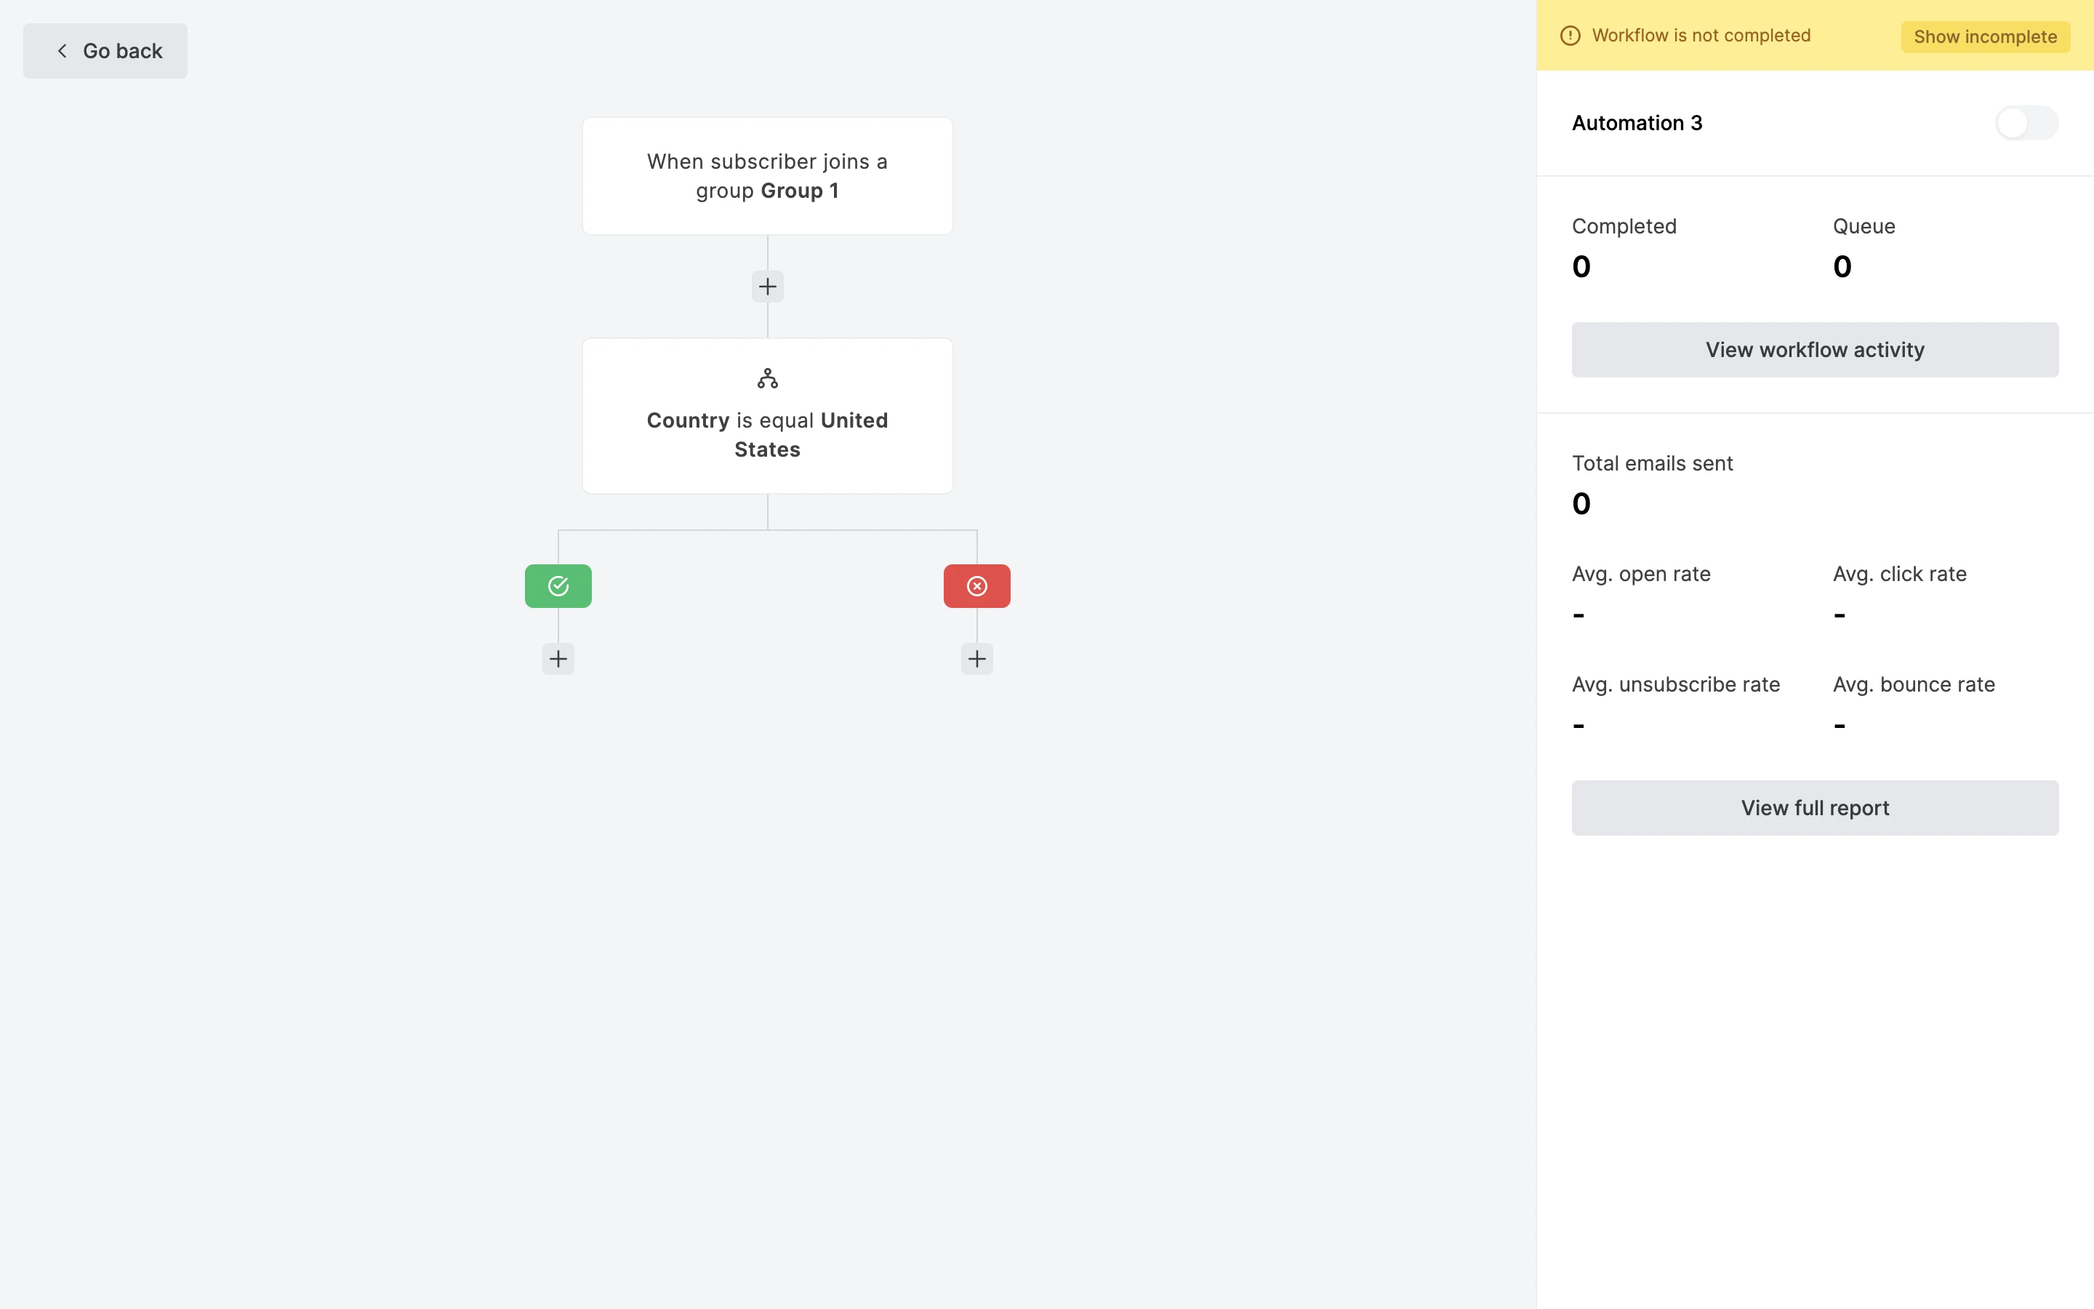Open the subscriber joins Group 1 trigger step
The width and height of the screenshot is (2094, 1309).
coord(768,176)
